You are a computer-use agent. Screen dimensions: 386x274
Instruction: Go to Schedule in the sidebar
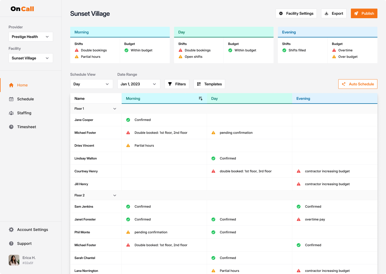click(25, 99)
